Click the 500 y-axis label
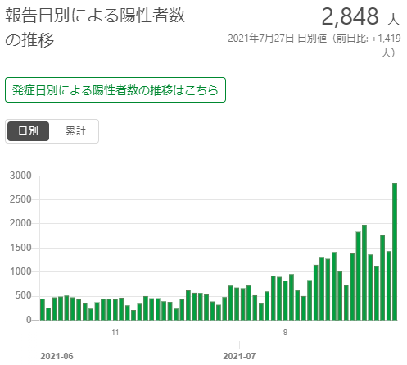The width and height of the screenshot is (407, 365). [x=23, y=295]
